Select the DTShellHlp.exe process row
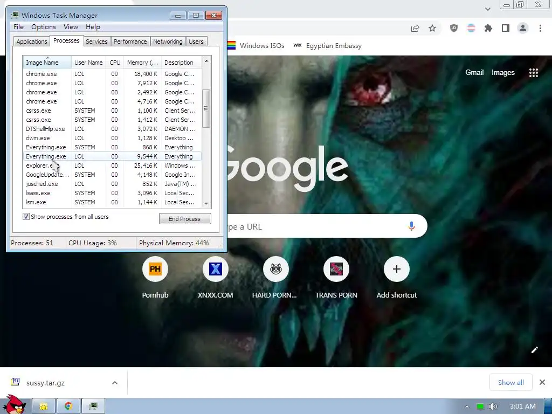This screenshot has height=414, width=552. (112, 129)
